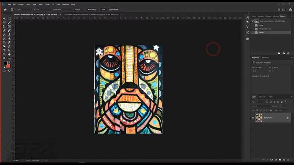Open Layers panel flyout menu
Viewport: 294px width, 165px height.
coord(291,97)
